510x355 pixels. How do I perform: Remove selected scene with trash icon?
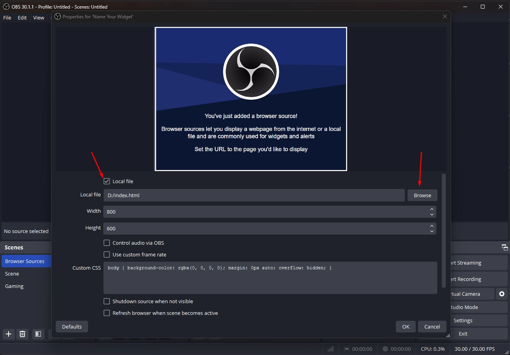pos(23,334)
